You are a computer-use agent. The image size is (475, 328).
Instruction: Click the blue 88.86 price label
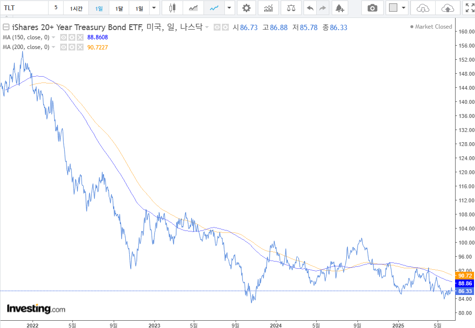[x=464, y=283]
